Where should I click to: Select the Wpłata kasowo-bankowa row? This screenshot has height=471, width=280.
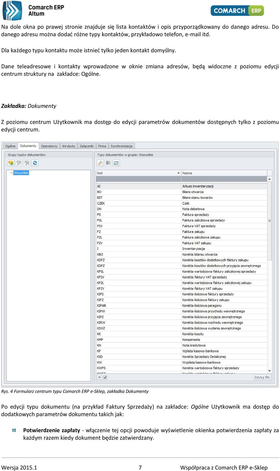[x=181, y=351]
